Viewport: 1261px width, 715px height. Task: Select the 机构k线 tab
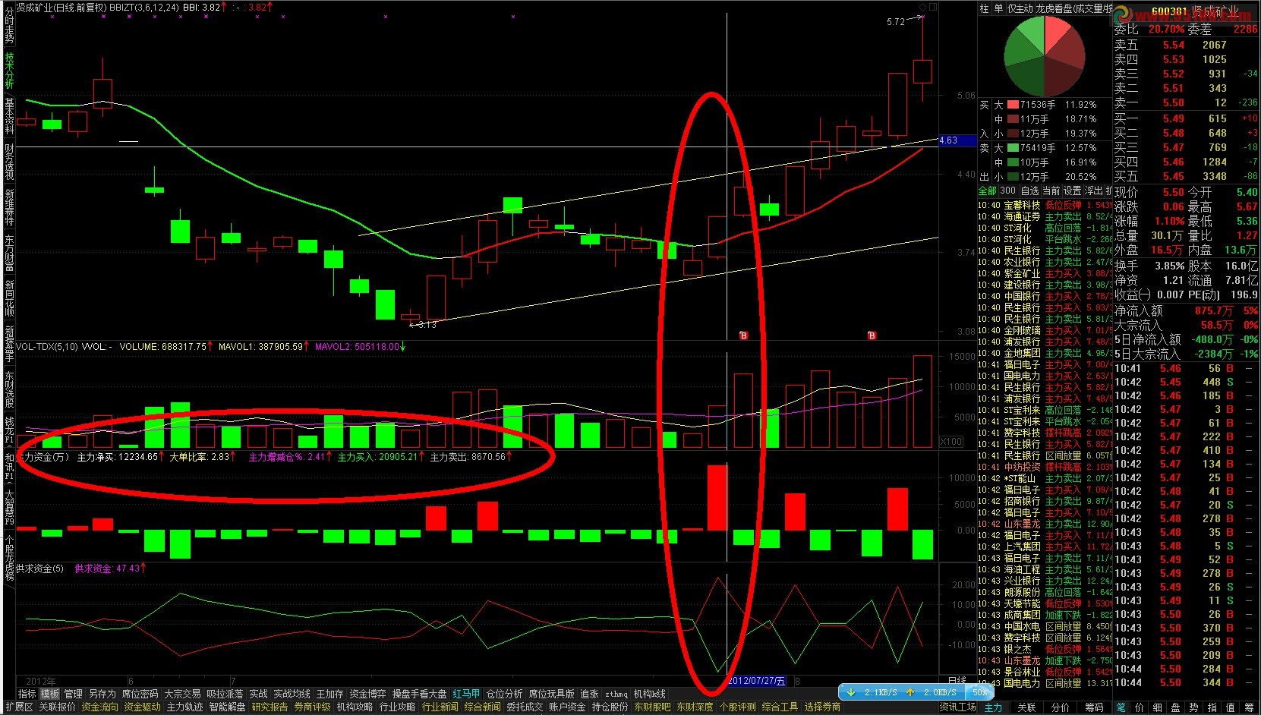(x=649, y=694)
